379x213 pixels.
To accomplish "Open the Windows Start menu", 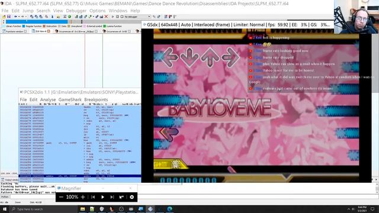I will pos(4,209).
